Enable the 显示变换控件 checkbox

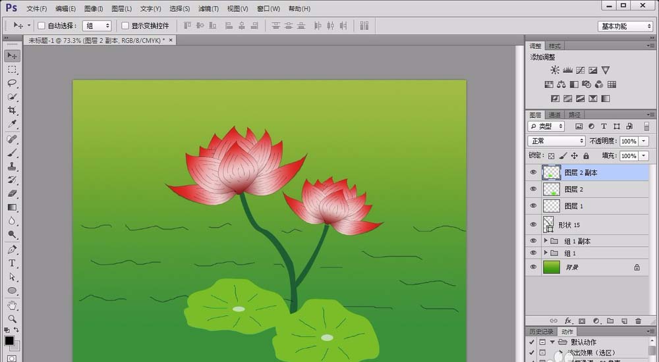[125, 26]
